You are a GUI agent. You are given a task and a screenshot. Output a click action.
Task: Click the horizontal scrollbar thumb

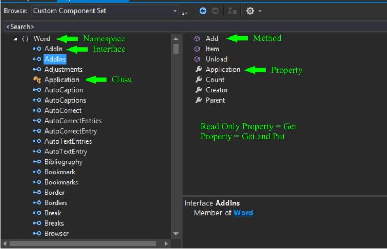(x=83, y=243)
